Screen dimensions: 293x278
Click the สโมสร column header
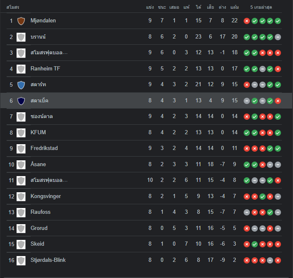click(13, 7)
